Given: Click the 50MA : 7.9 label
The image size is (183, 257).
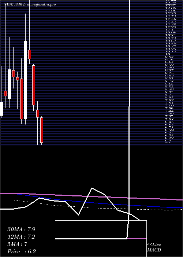Looking at the screenshot, I should click(21, 229).
